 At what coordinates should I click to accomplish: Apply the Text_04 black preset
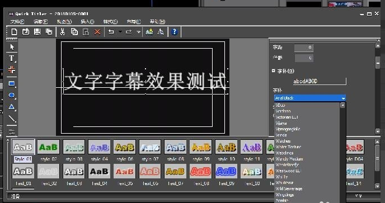click(99, 171)
